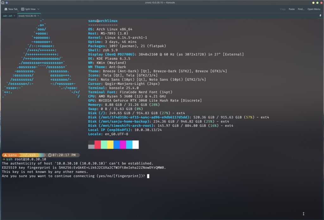Image resolution: width=324 pixels, height=220 pixels.
Task: Click the white color block in the palette
Action: 135,144
